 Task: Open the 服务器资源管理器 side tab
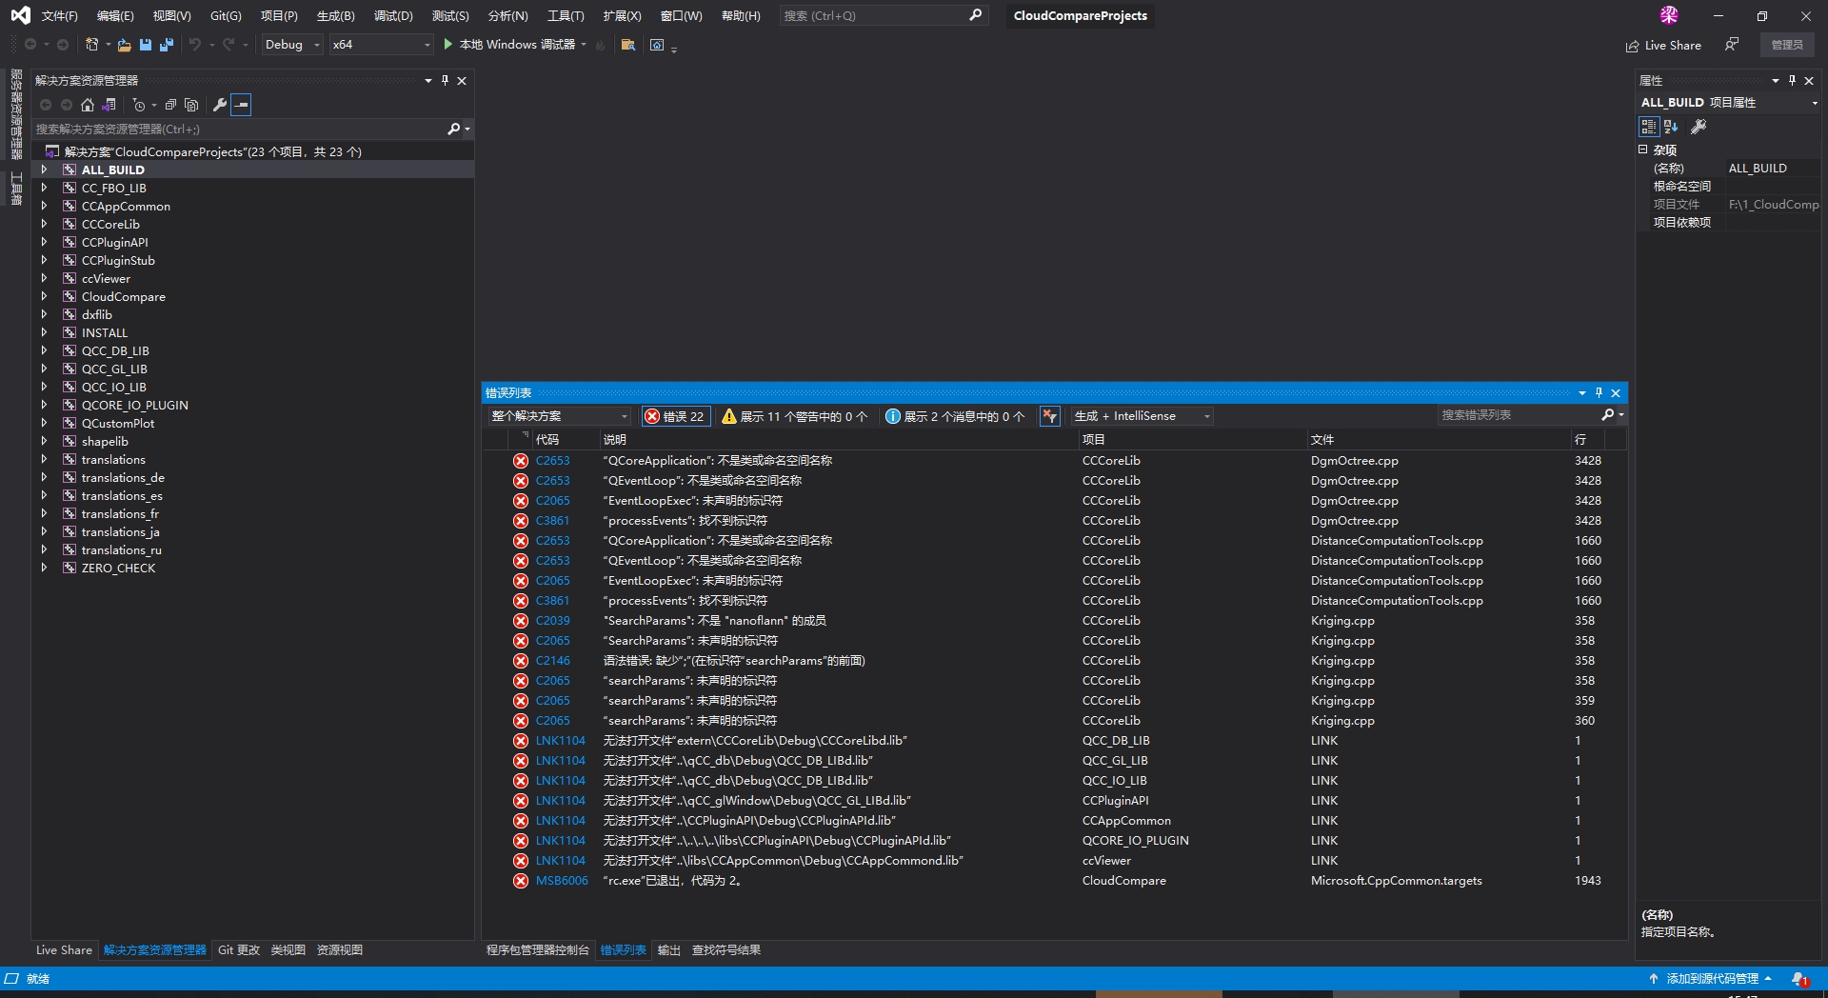pyautogui.click(x=16, y=114)
